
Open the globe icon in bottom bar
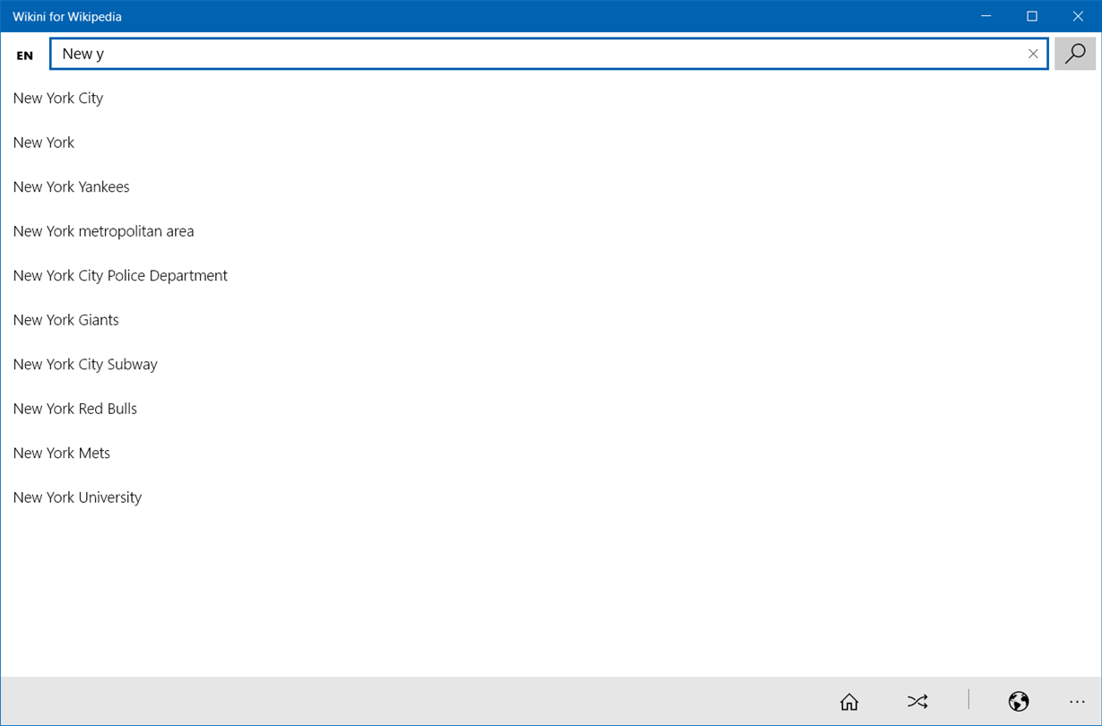coord(1019,701)
